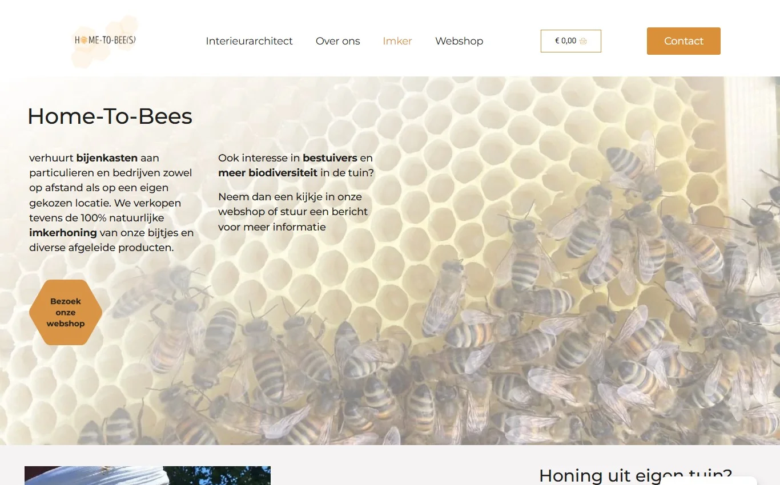Click the Home-To-Bees page heading
Screen dimensions: 780x485
pyautogui.click(x=110, y=116)
